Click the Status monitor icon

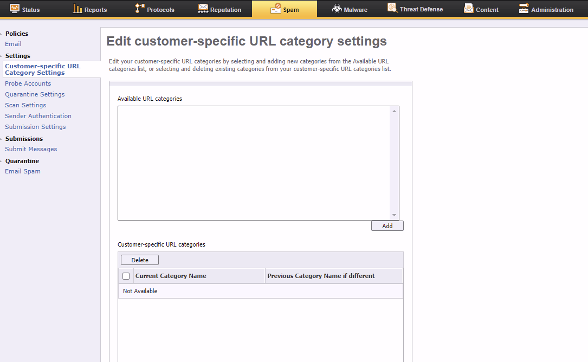point(15,9)
